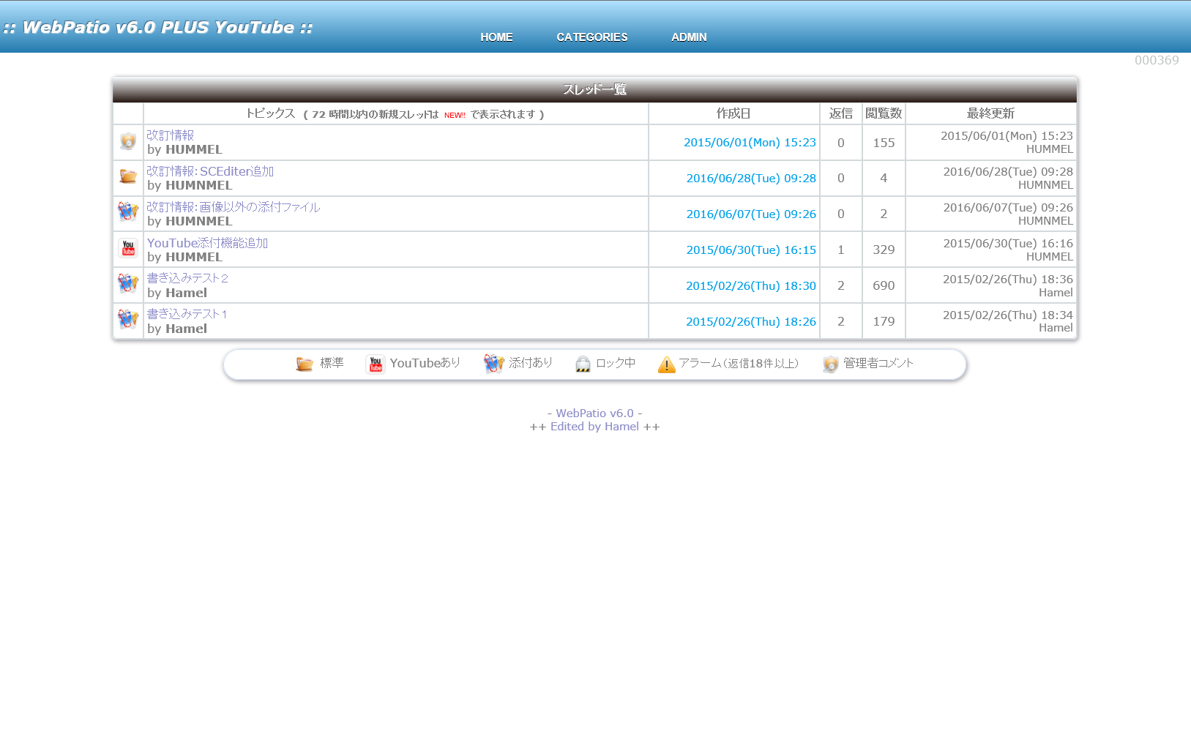Screen dimensions: 1191x745
Task: Follow the Edited by Hamel footer link
Action: pos(594,427)
